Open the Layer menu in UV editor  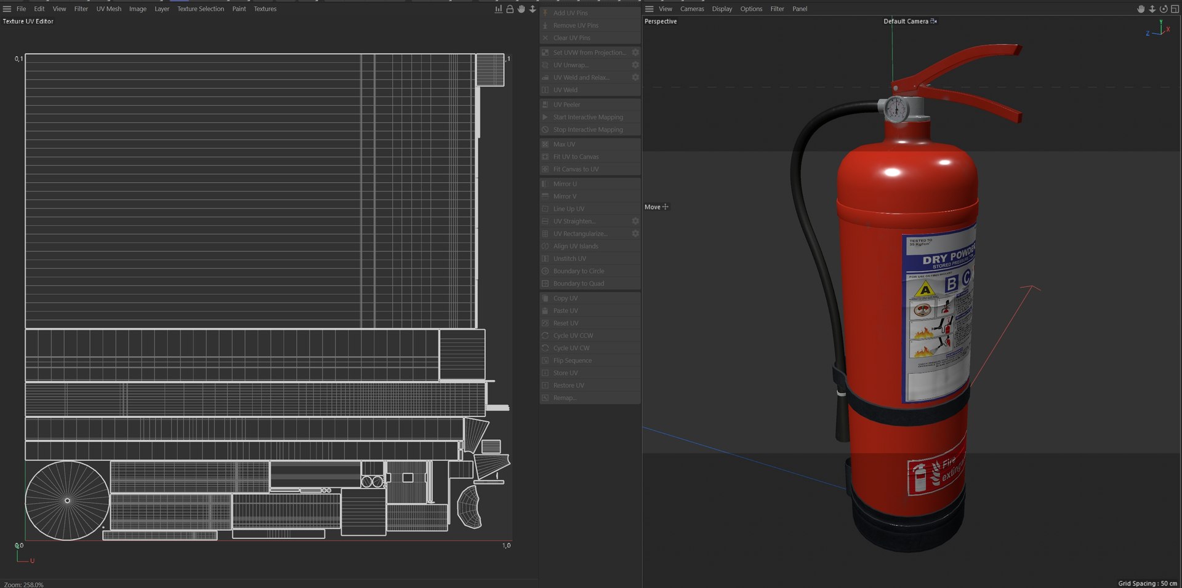(x=162, y=9)
